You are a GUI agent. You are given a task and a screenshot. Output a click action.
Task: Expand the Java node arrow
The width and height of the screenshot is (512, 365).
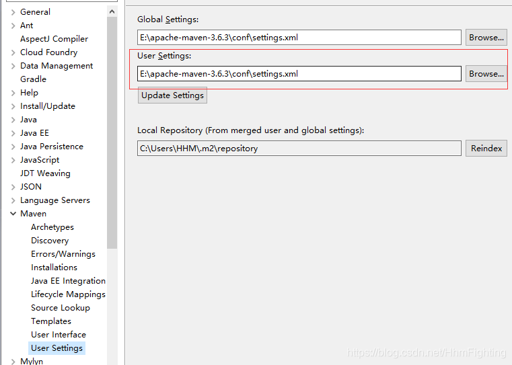tap(13, 120)
